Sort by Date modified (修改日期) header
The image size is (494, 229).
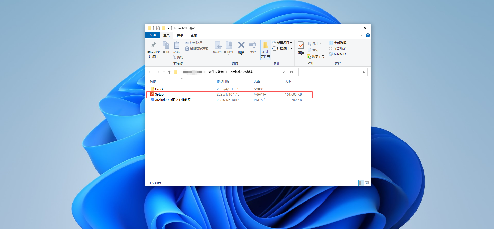click(x=223, y=81)
